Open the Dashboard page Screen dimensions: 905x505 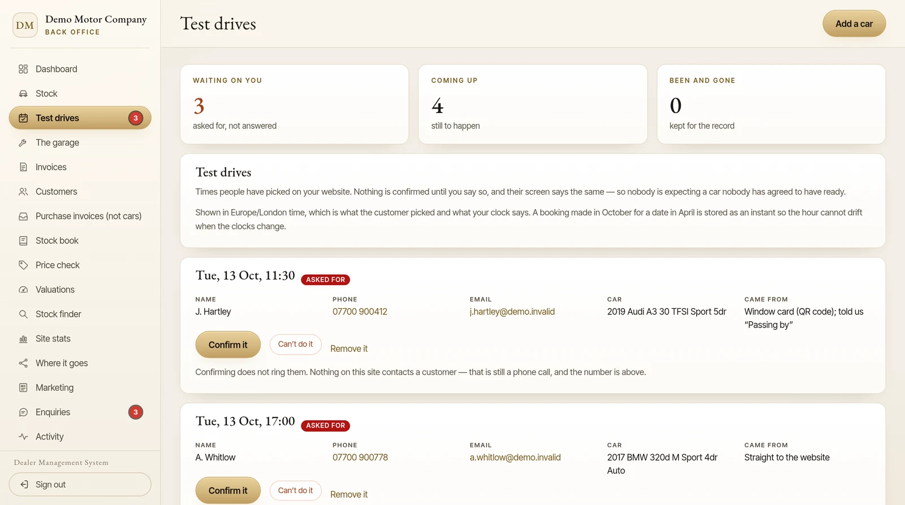tap(80, 69)
